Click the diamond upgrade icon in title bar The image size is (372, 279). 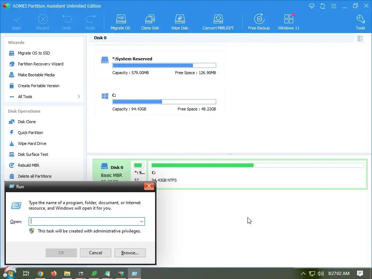click(311, 6)
